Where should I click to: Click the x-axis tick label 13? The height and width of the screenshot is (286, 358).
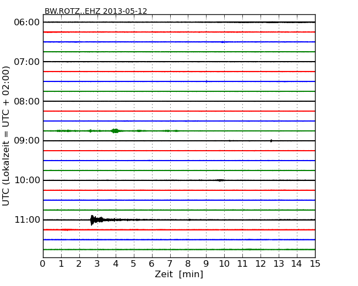click(279, 264)
